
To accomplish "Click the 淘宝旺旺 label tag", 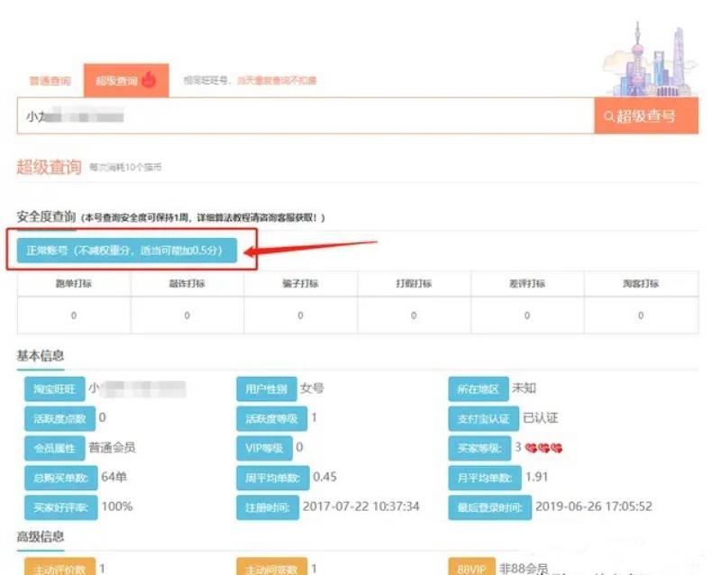I will click(54, 389).
